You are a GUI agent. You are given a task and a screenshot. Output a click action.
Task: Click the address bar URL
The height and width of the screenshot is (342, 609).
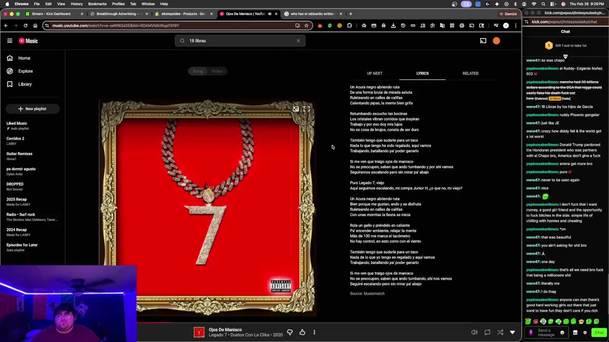click(x=116, y=26)
